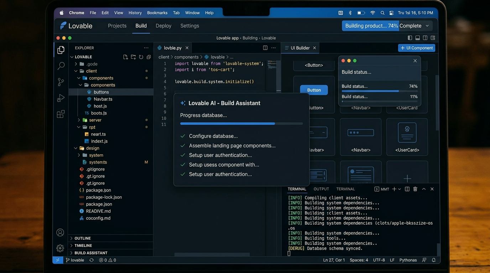Open the Bookmarks menu in the menu bar
The height and width of the screenshot is (273, 490).
pyautogui.click(x=157, y=12)
